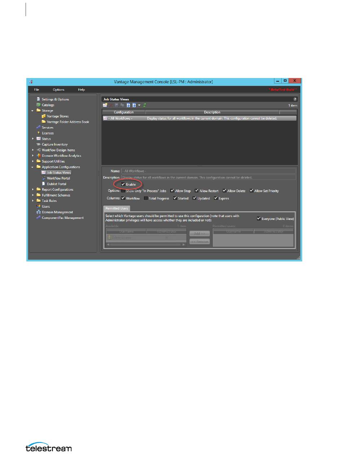This screenshot has width=343, height=455.
Task: Toggle the Started column checkbox
Action: click(175, 198)
